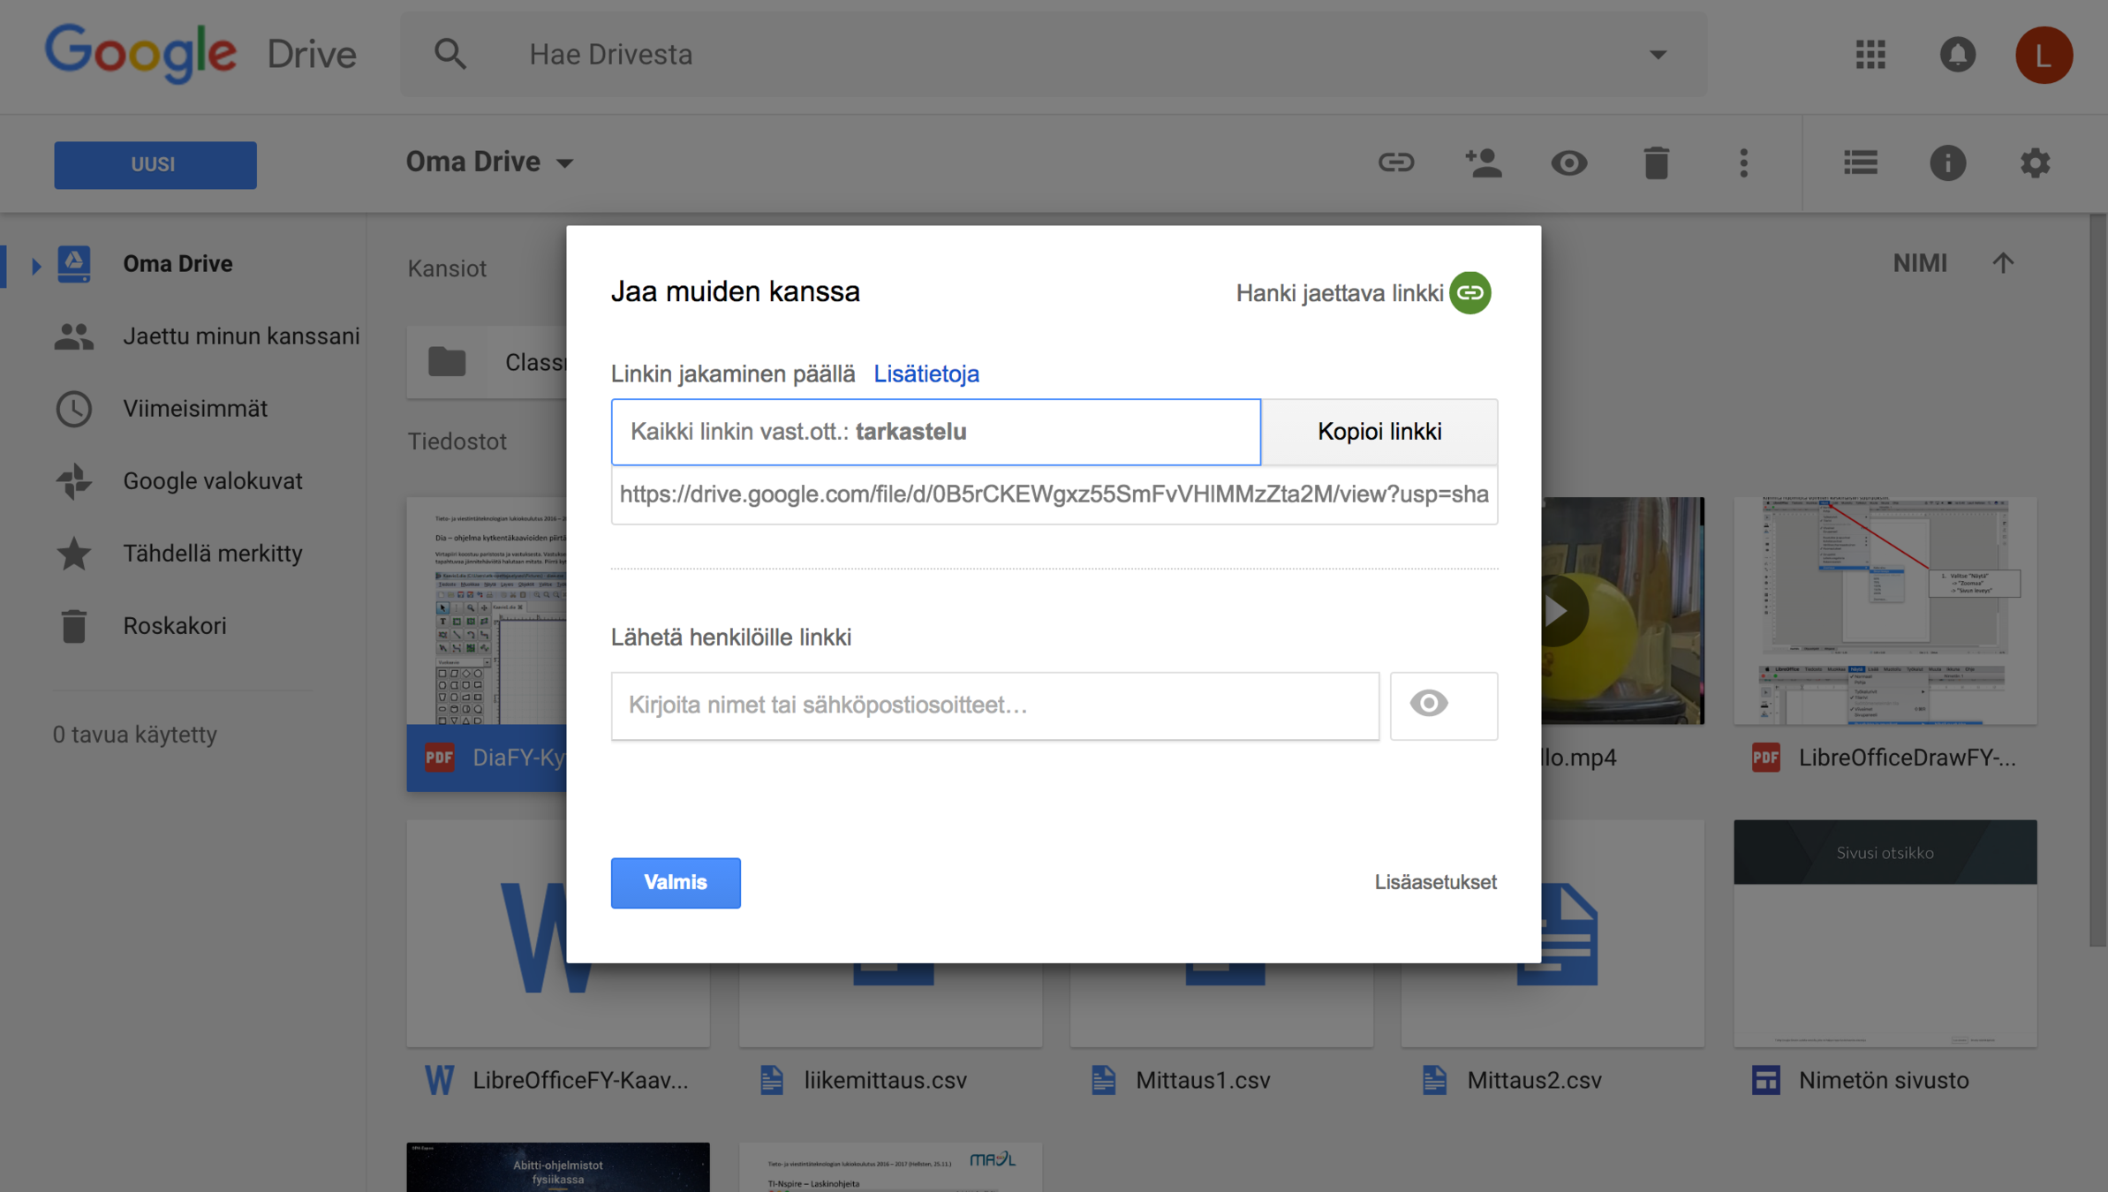Open the eye permission dropdown in dialog
2108x1192 pixels.
click(1443, 705)
